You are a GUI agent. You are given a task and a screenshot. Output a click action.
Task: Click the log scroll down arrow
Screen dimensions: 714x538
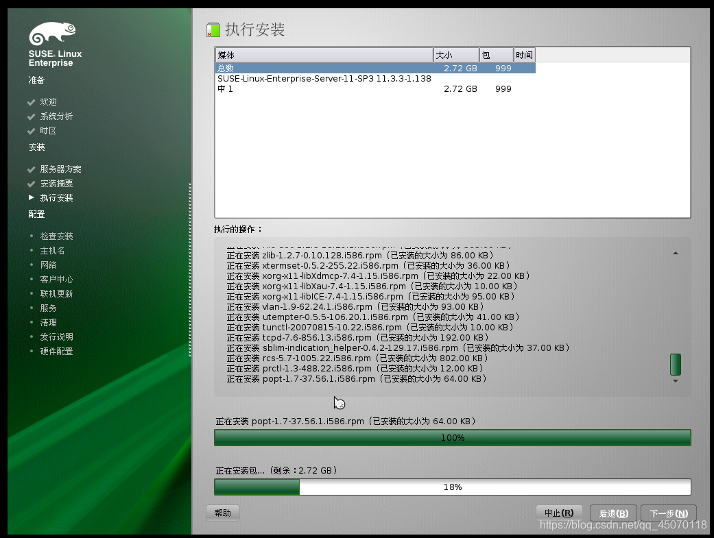(x=676, y=381)
